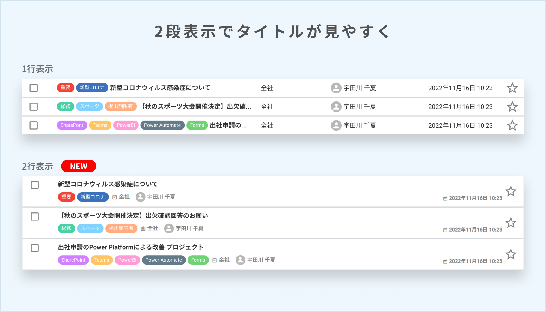Click the calendar icon in the Power Platform row
546x312 pixels.
click(x=445, y=262)
